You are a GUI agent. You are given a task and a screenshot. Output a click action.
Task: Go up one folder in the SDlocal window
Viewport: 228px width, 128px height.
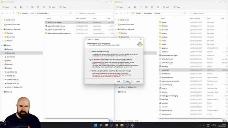128,13
